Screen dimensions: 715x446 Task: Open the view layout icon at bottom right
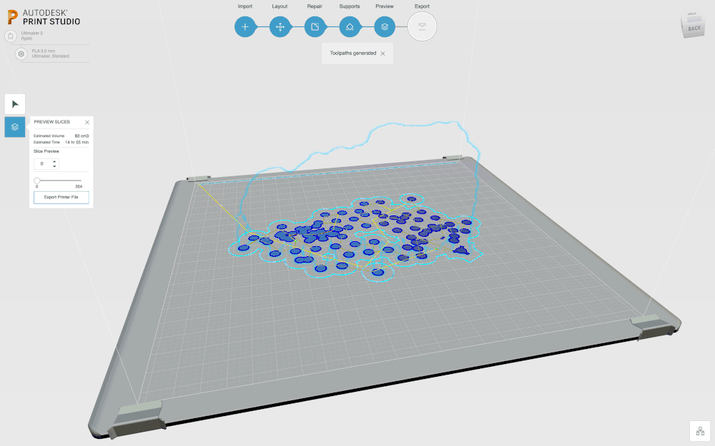(699, 431)
